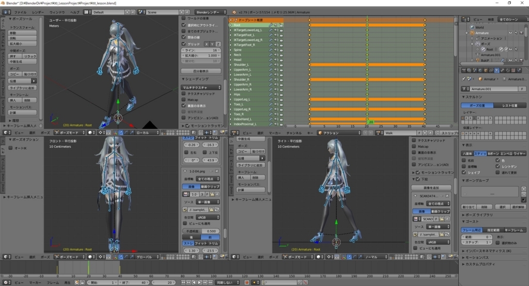Open the Blenderレンダー engine dropdown
This screenshot has width=529, height=286.
tap(210, 12)
